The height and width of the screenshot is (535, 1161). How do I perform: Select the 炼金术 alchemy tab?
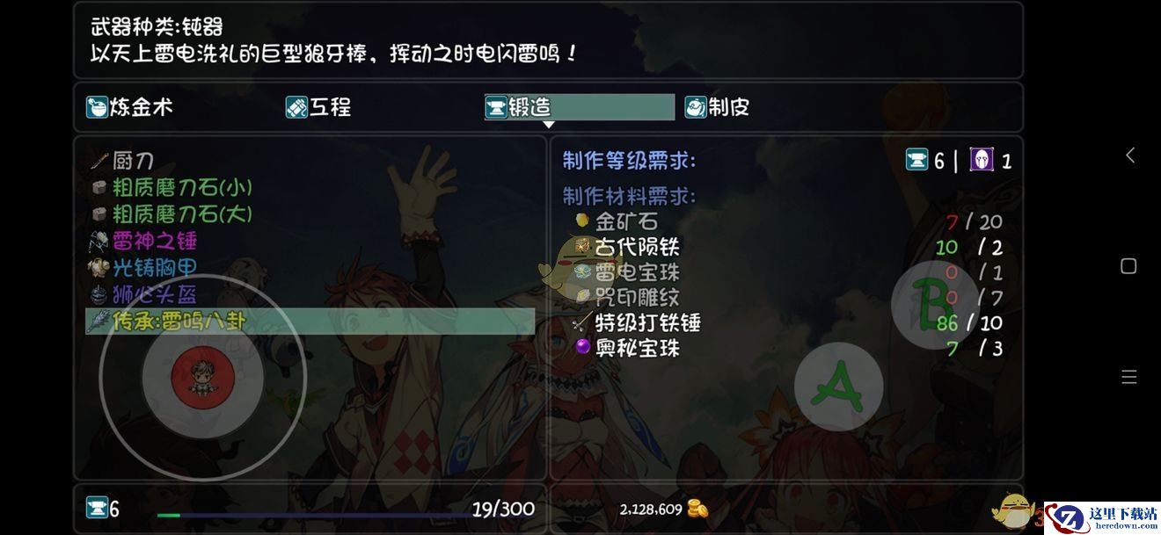pos(129,107)
